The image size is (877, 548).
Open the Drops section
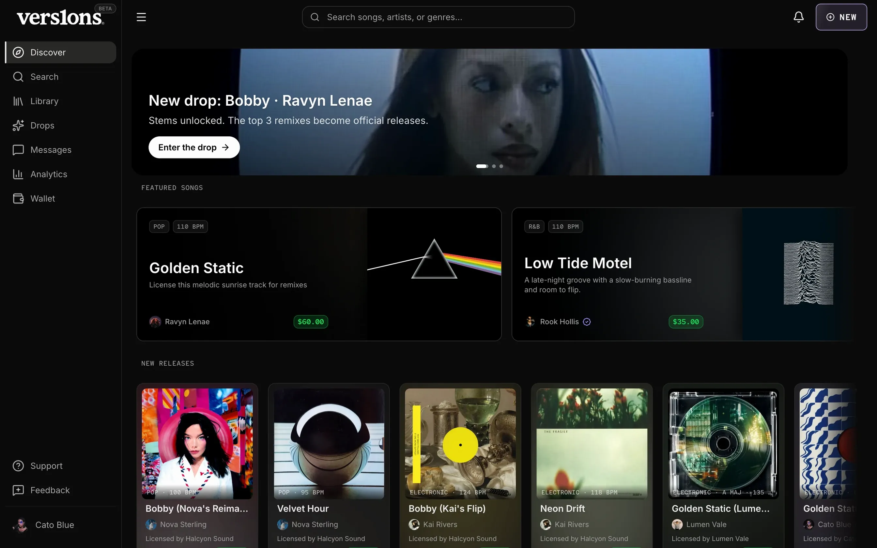point(61,125)
